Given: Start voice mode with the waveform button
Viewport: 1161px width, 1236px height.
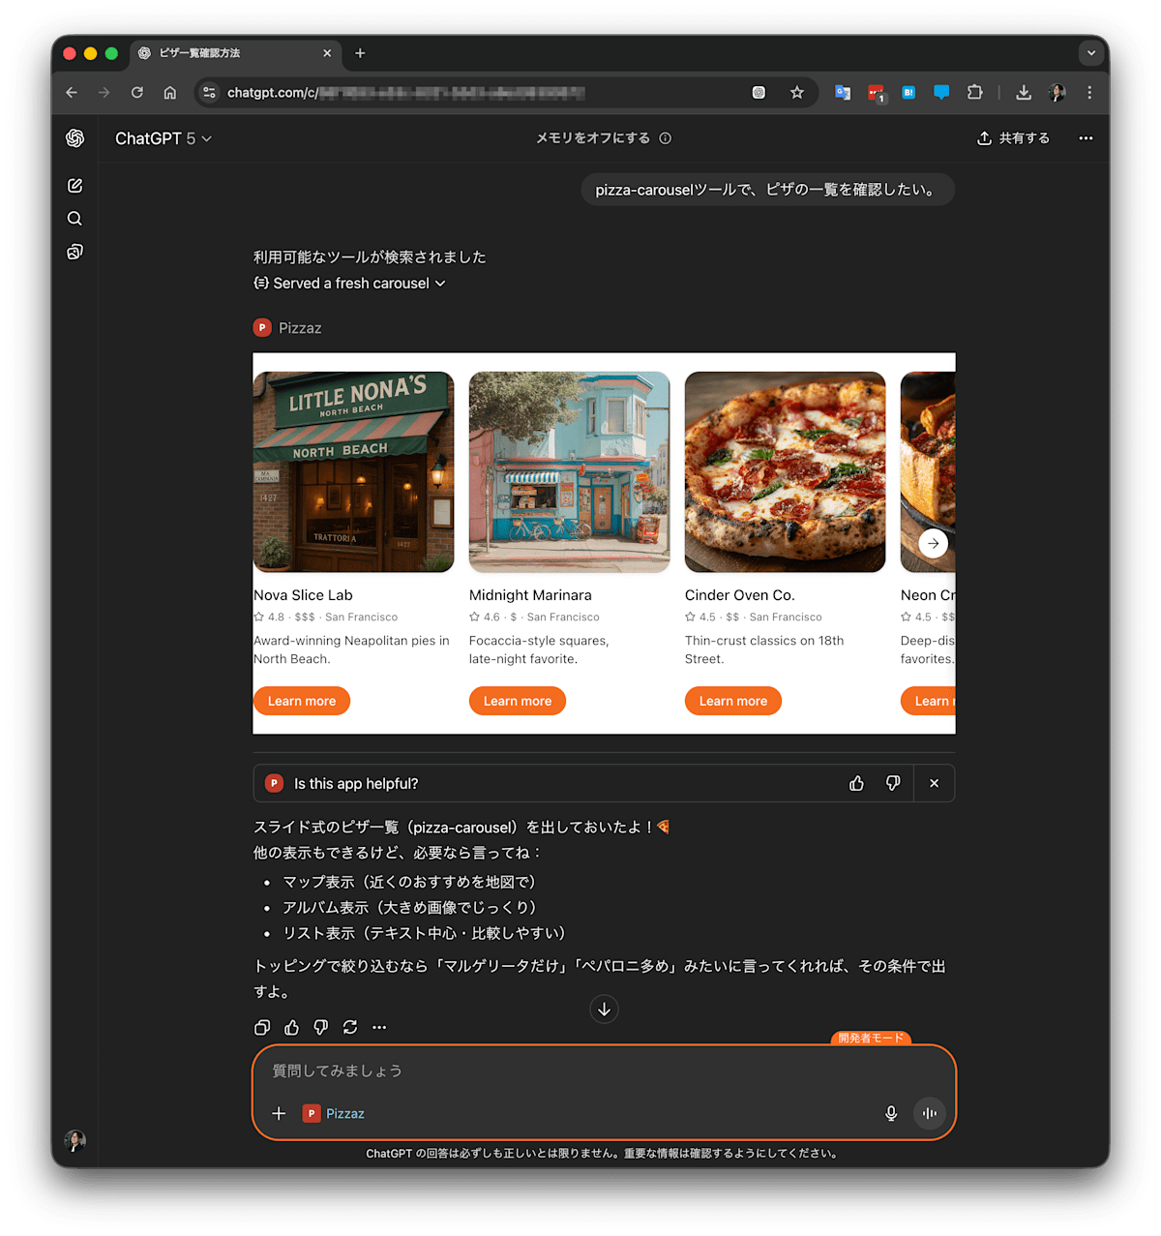Looking at the screenshot, I should 930,1113.
